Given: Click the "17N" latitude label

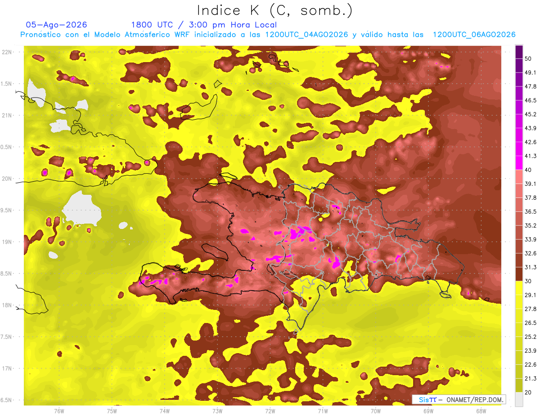Looking at the screenshot, I should click(7, 368).
